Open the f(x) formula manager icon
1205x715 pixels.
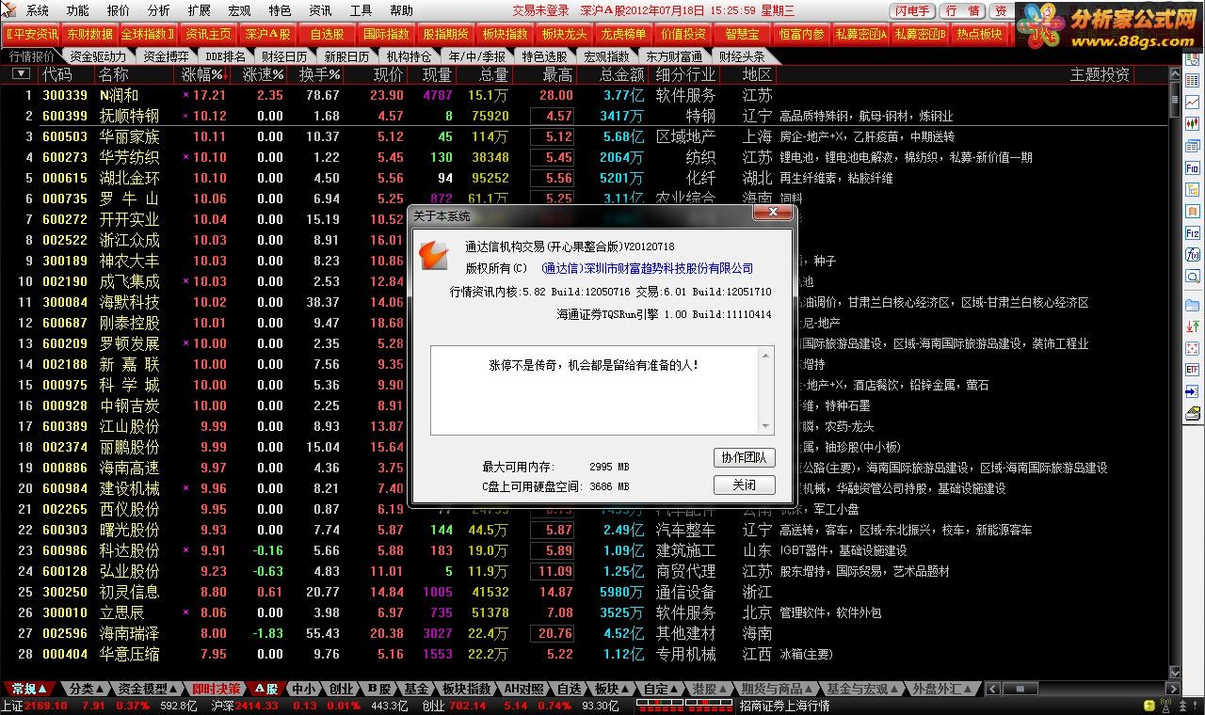1192,256
